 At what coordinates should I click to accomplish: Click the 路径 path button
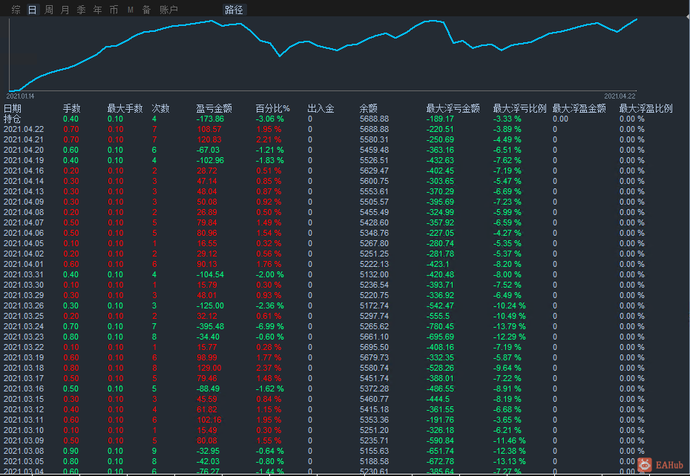coord(234,10)
